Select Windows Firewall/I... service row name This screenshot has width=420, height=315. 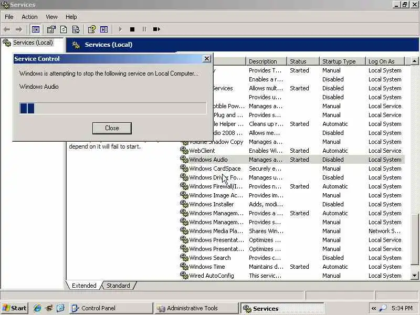coord(216,186)
